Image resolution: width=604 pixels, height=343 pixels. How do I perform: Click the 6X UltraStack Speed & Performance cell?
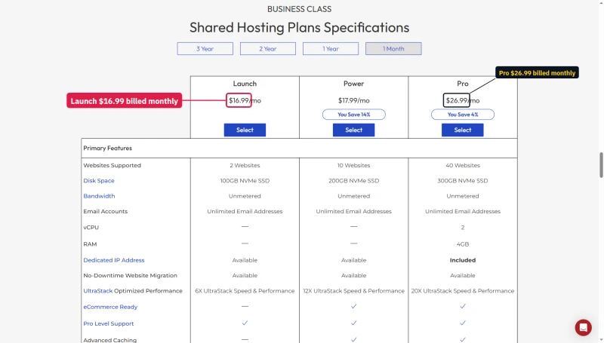pyautogui.click(x=245, y=291)
